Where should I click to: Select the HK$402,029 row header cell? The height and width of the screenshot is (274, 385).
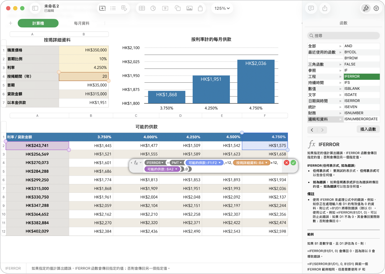tap(37, 231)
